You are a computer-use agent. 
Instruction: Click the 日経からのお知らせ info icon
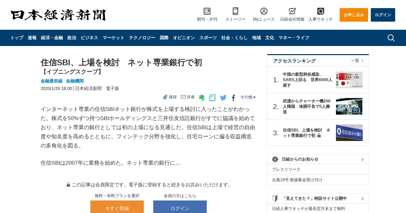pos(275,159)
